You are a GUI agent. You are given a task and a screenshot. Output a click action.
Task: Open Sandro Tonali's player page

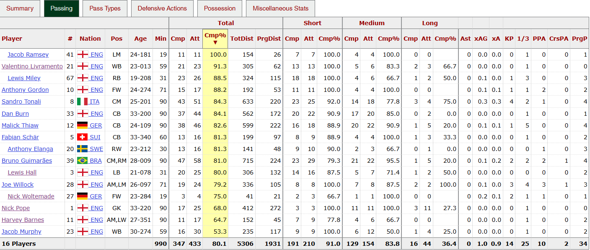click(21, 102)
